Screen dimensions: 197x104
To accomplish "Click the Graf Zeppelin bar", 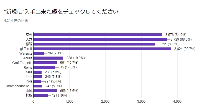I will (45, 63).
